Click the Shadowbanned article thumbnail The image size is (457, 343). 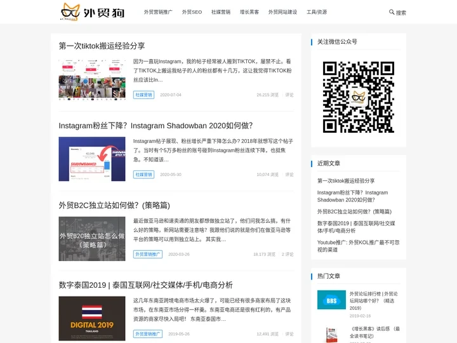tap(92, 159)
